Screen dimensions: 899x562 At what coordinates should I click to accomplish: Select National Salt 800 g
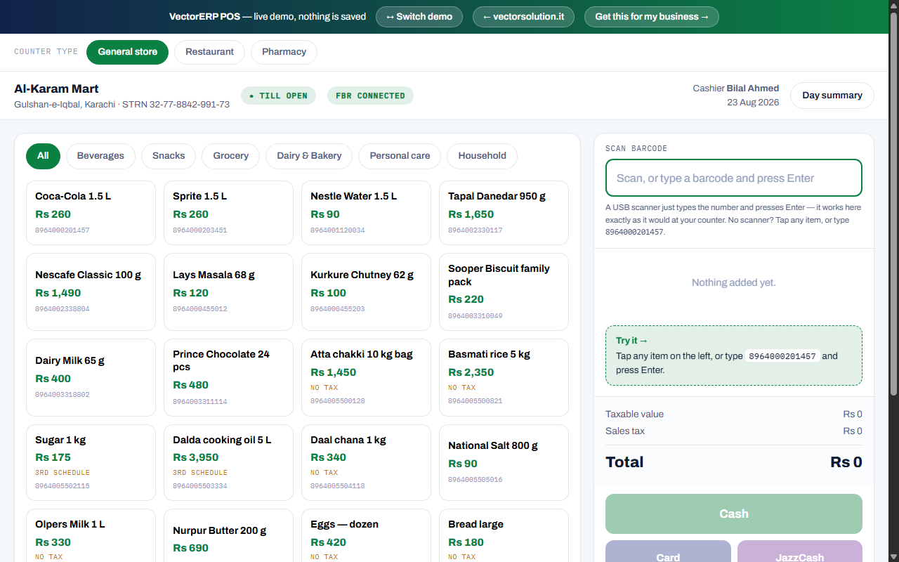[x=504, y=462]
